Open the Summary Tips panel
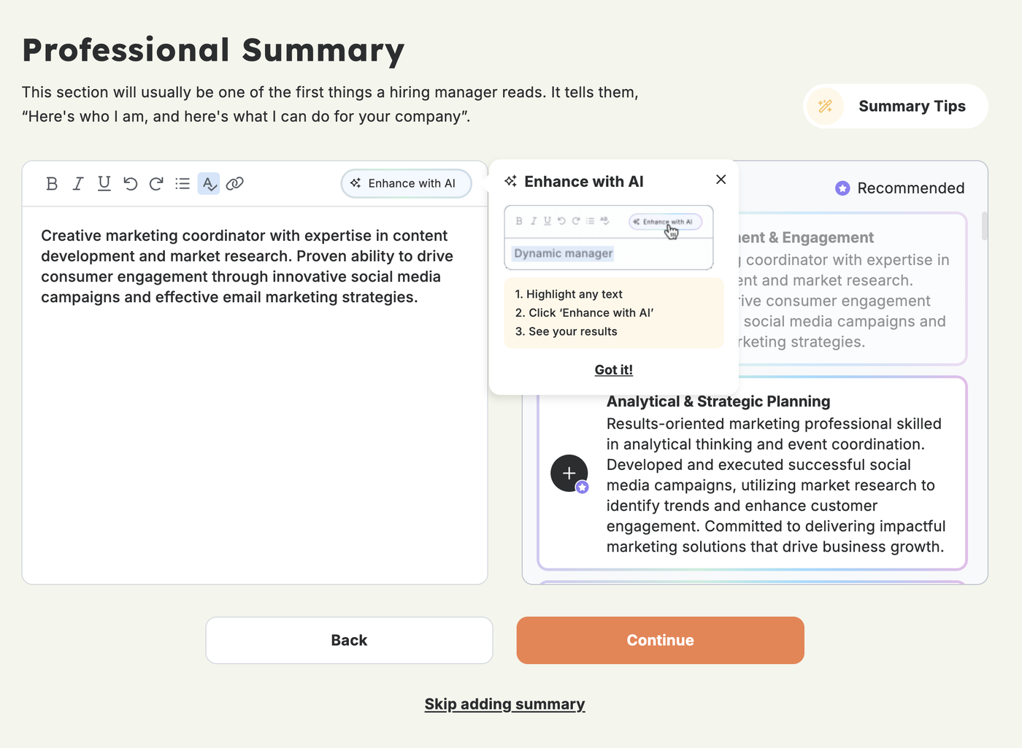1022x748 pixels. click(894, 106)
